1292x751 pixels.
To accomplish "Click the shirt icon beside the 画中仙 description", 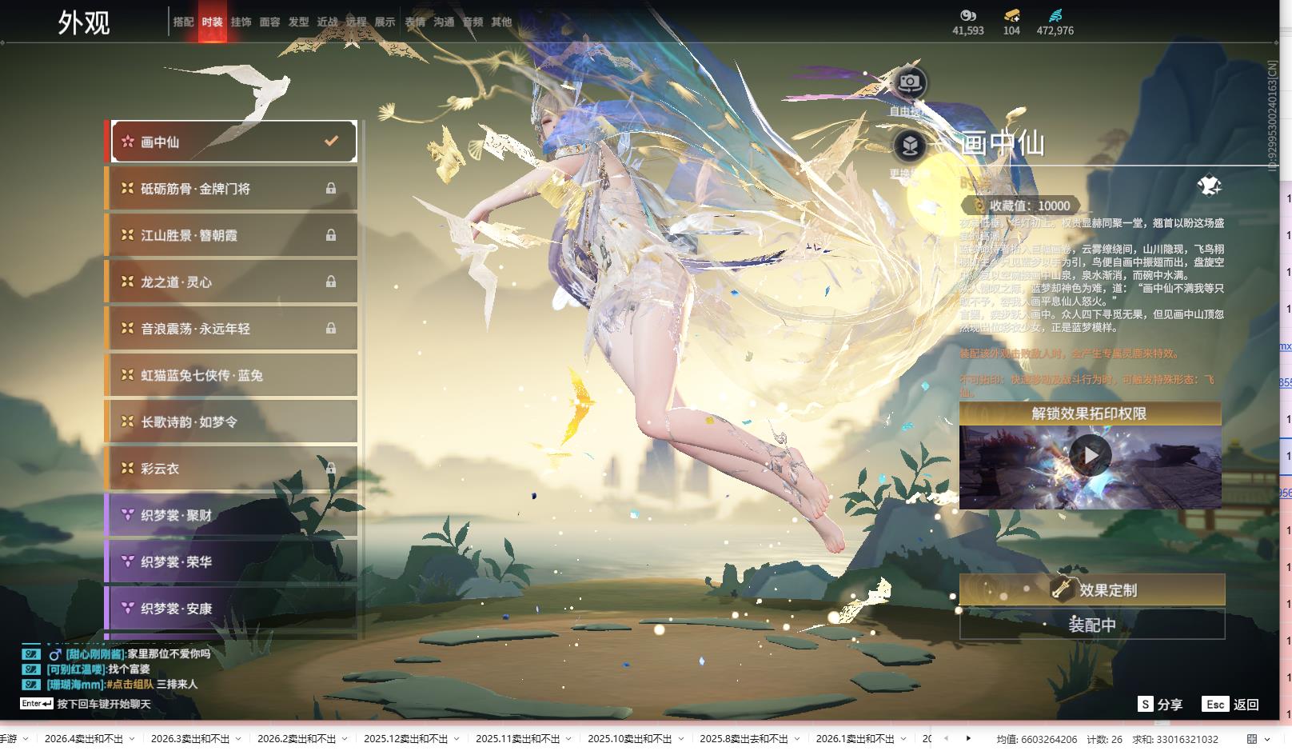I will [x=1209, y=186].
